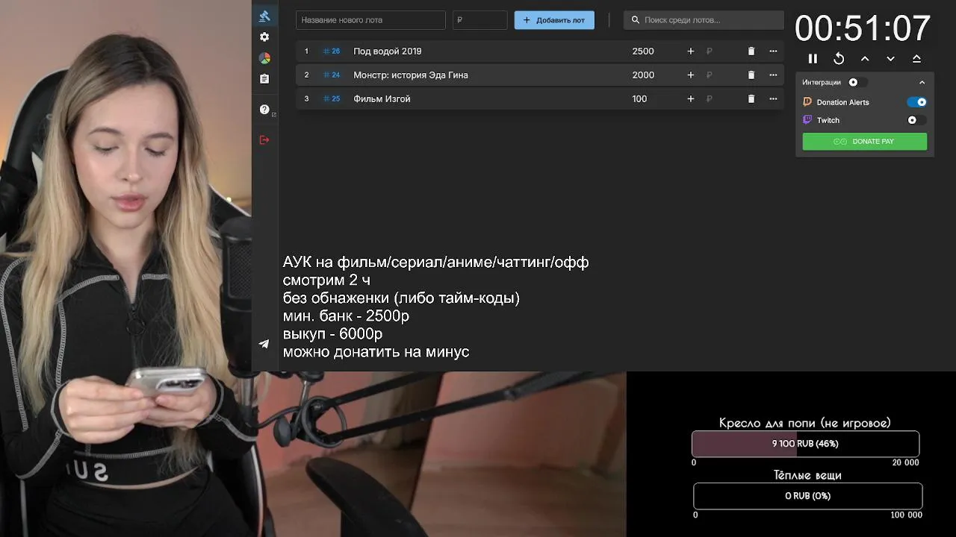Increase timer with the up chevron
The height and width of the screenshot is (537, 956).
tap(865, 59)
